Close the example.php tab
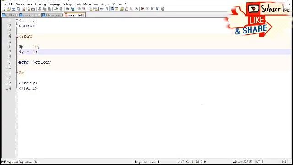 click(83, 15)
